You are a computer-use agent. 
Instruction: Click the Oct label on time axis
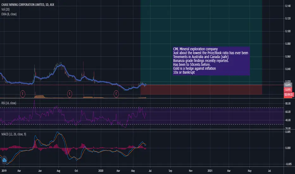tap(76, 171)
